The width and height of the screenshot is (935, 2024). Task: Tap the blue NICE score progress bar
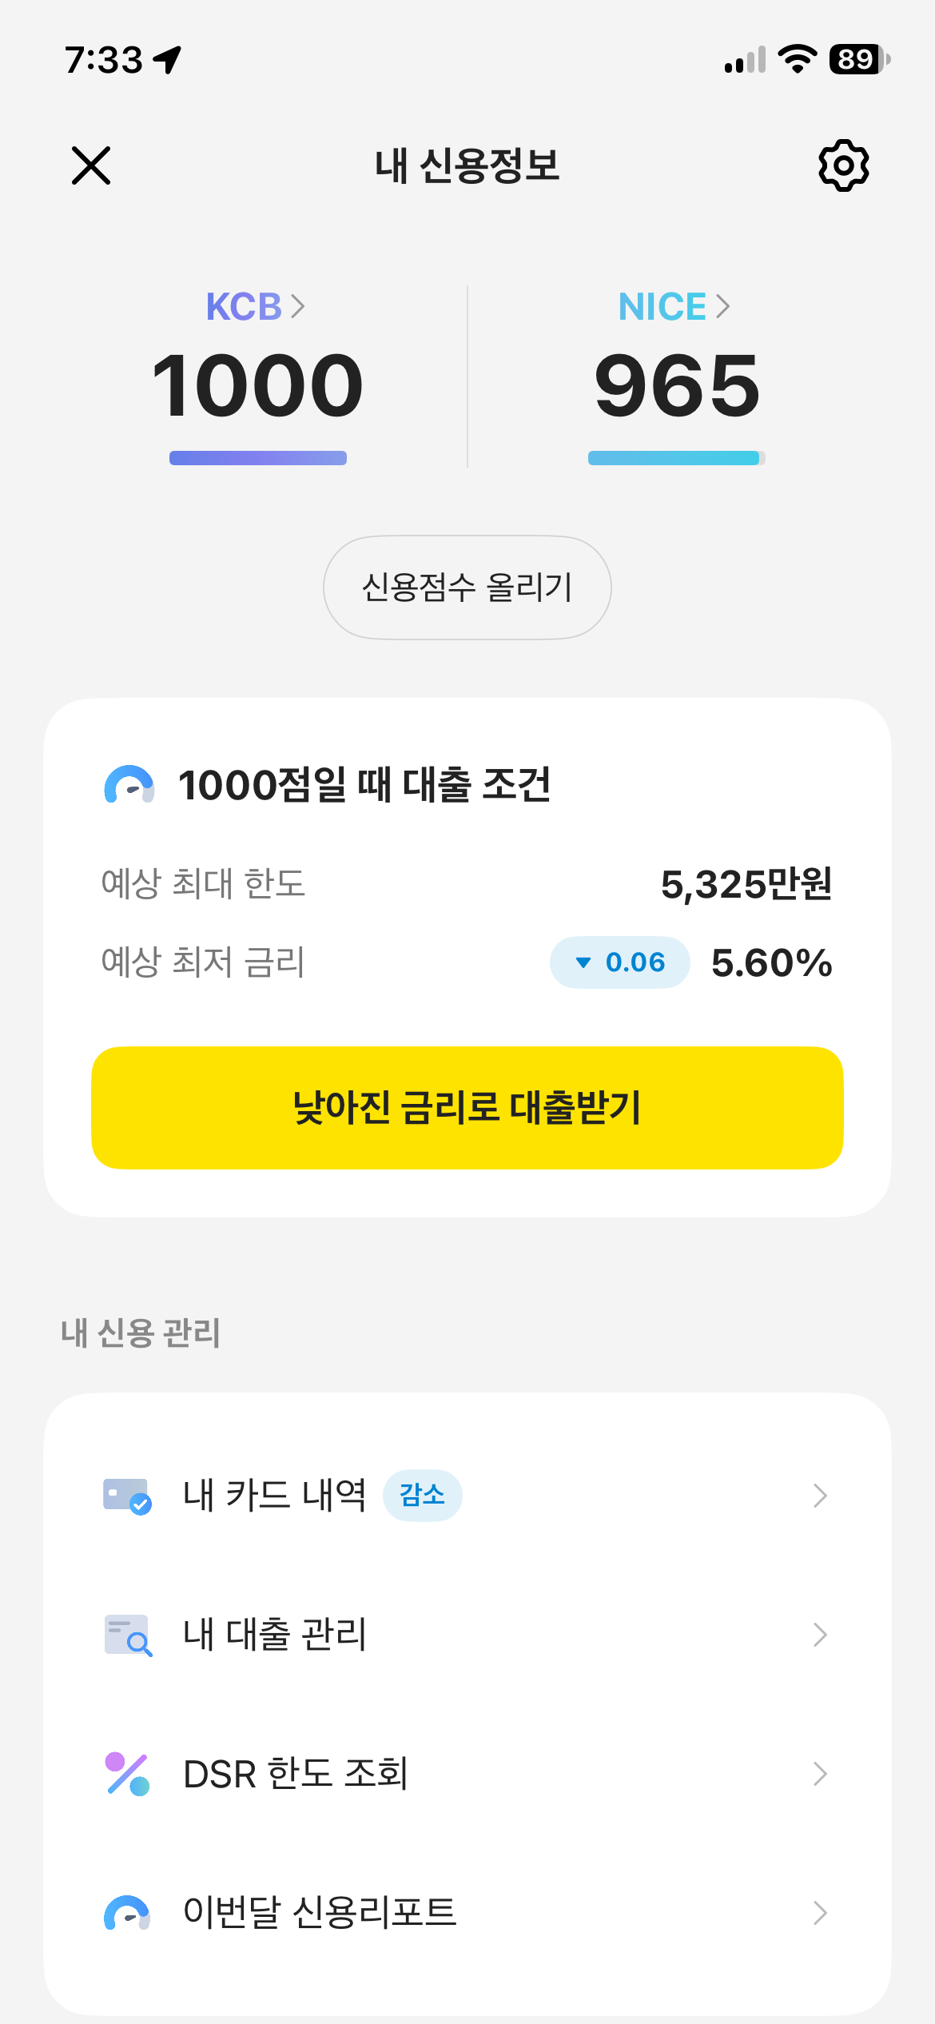pos(677,458)
